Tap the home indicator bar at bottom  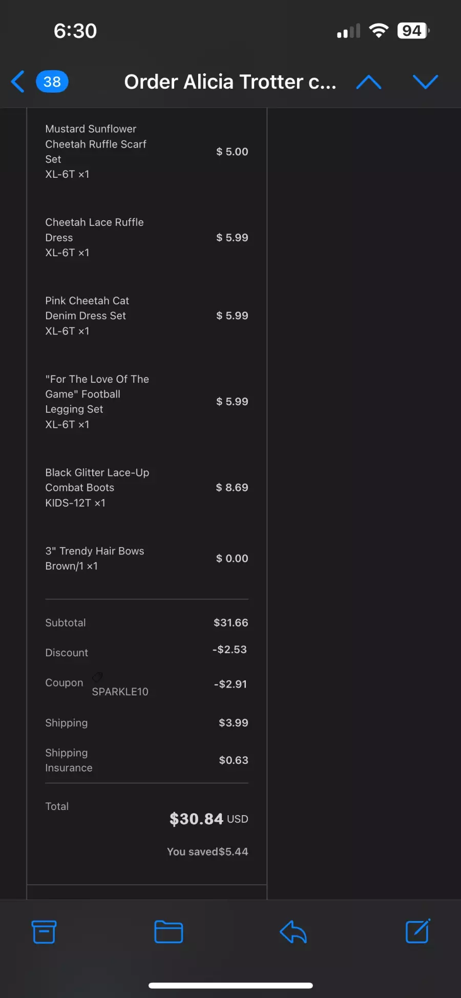pos(230,985)
